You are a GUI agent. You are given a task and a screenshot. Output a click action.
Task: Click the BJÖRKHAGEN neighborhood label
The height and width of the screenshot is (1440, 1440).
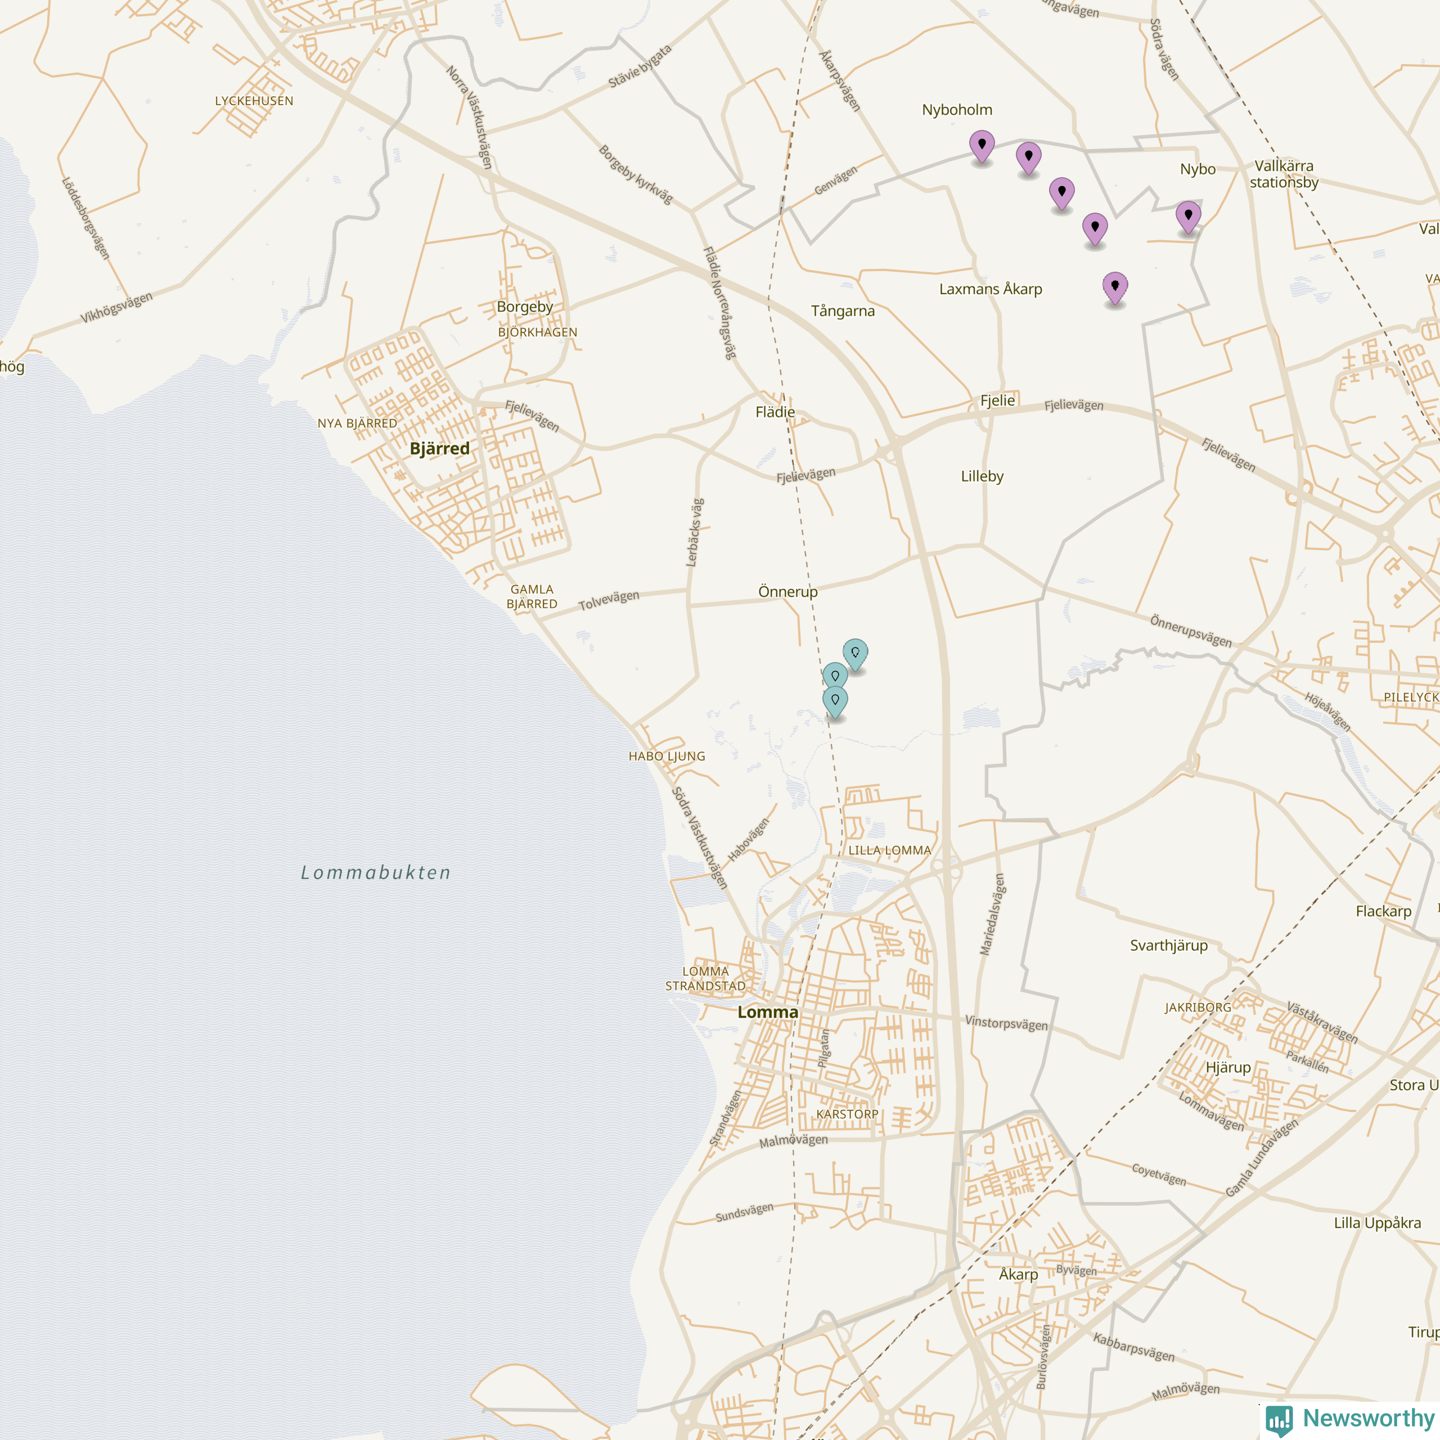[538, 332]
